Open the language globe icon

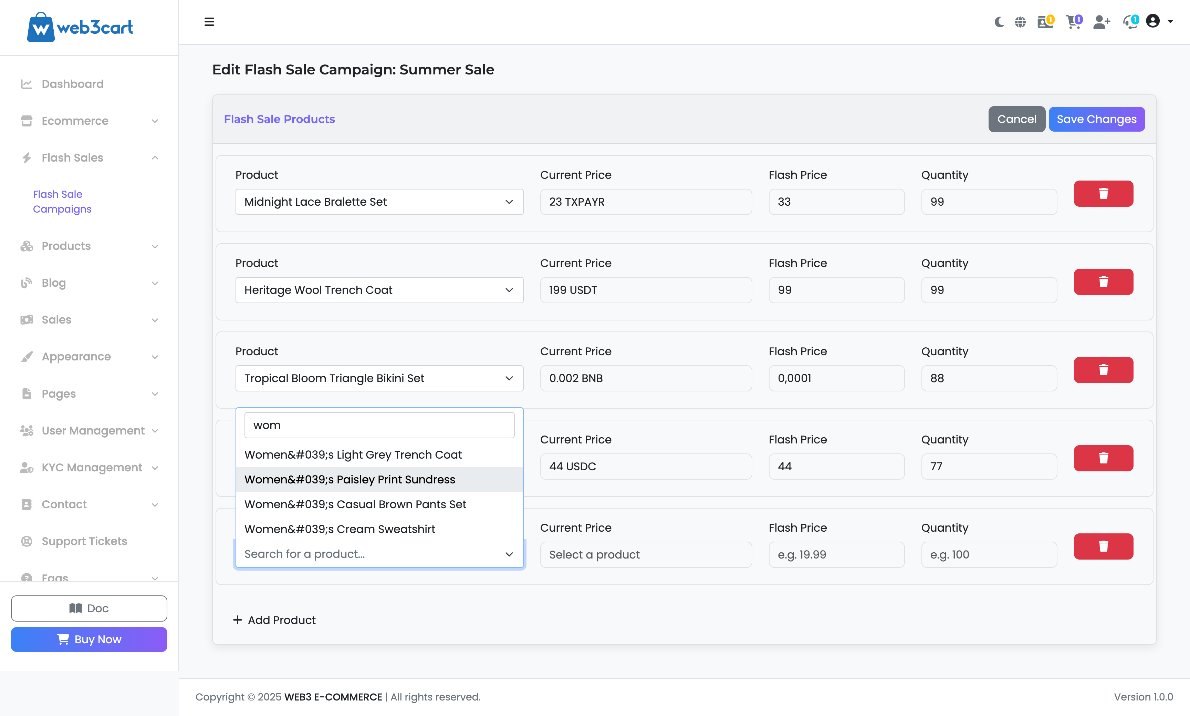tap(1020, 22)
